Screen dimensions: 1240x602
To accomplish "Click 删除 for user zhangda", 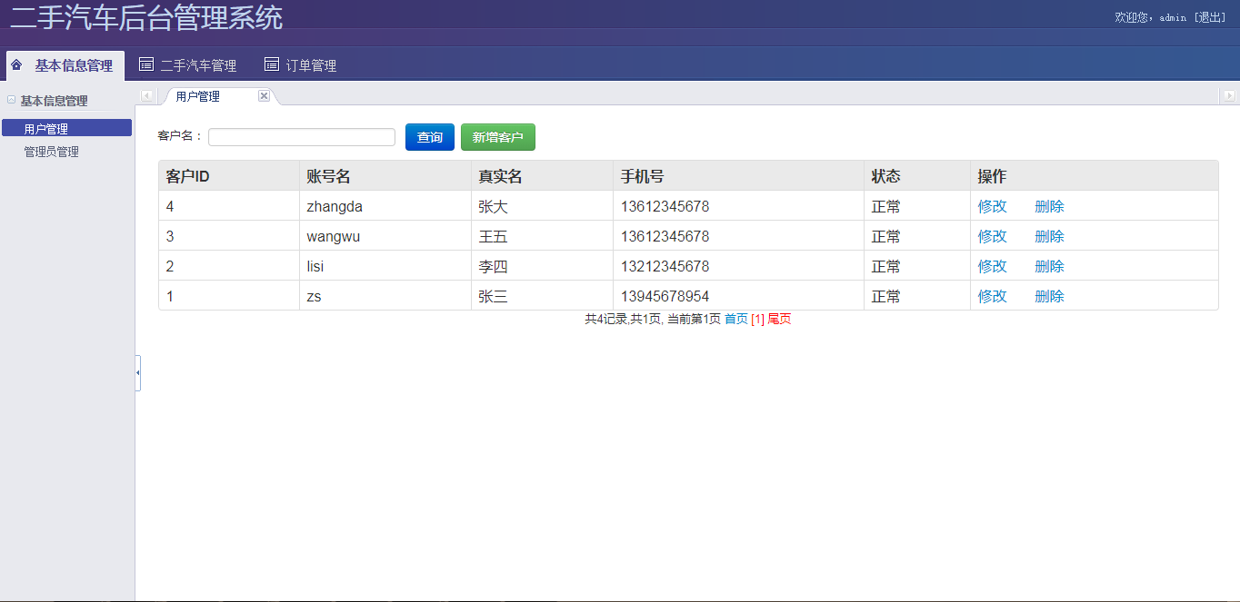I will click(1049, 206).
